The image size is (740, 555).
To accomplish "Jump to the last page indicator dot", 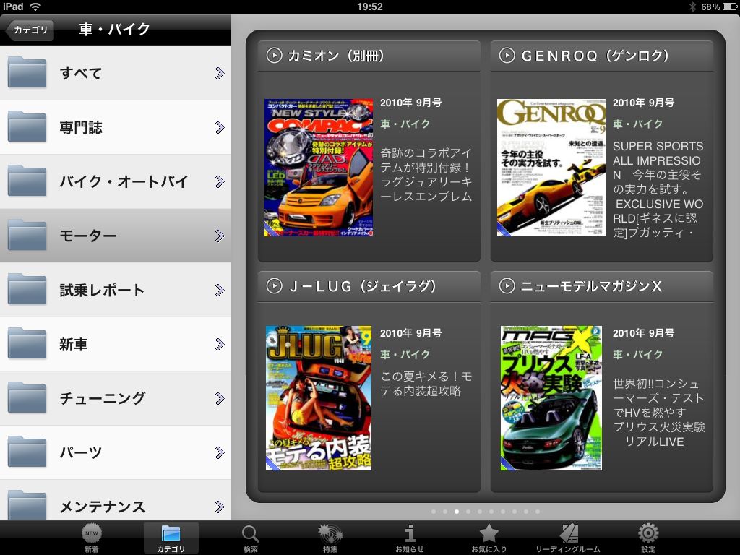I will (x=538, y=512).
